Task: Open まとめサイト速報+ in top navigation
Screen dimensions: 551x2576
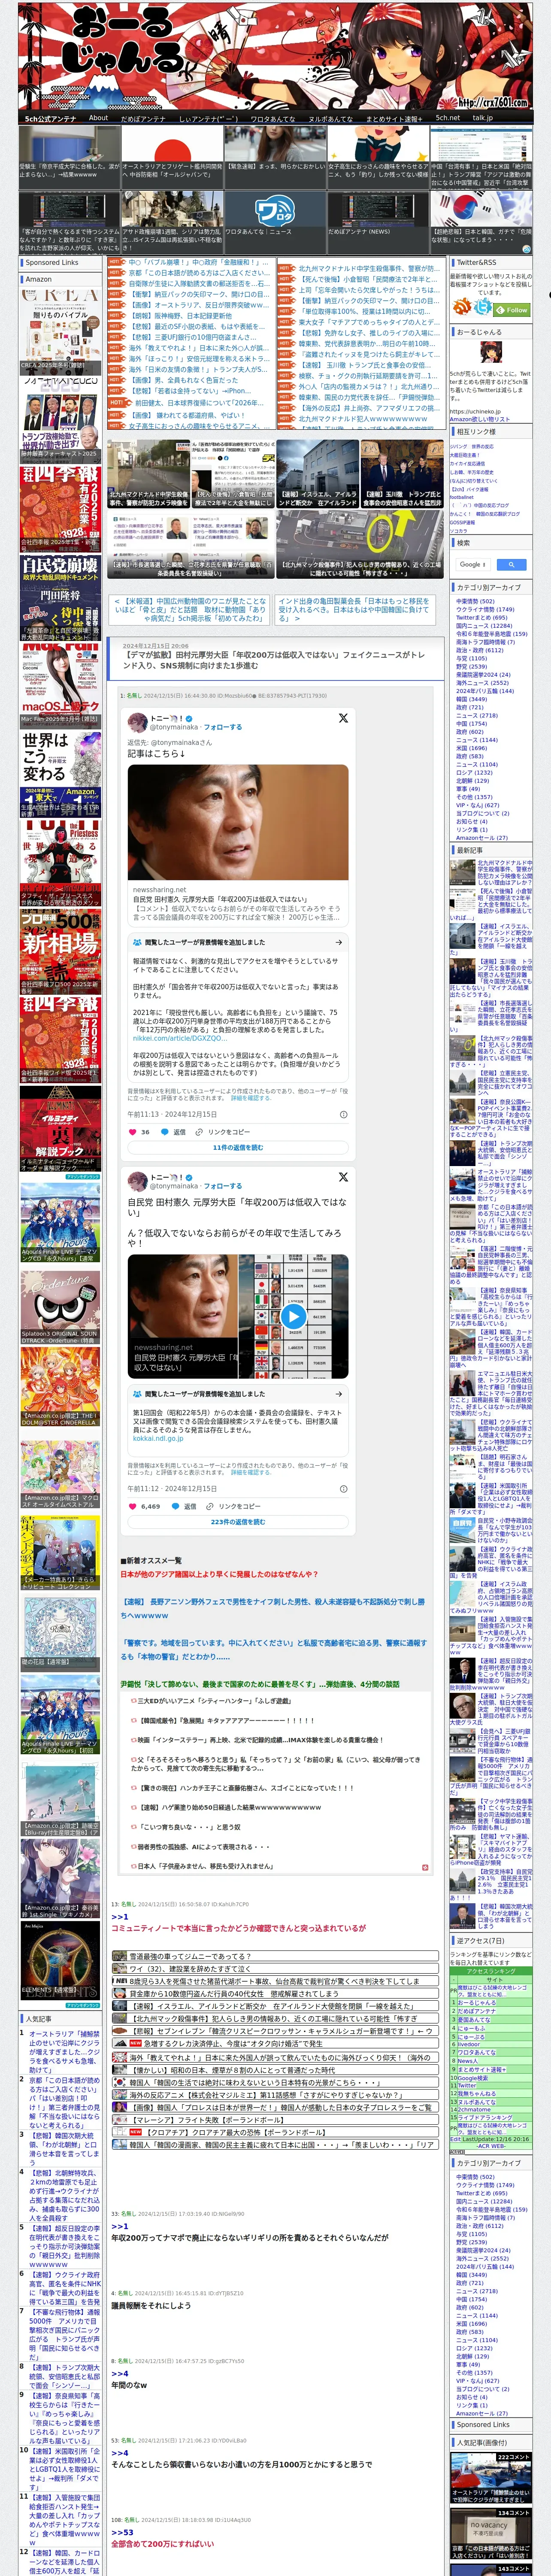Action: [394, 118]
